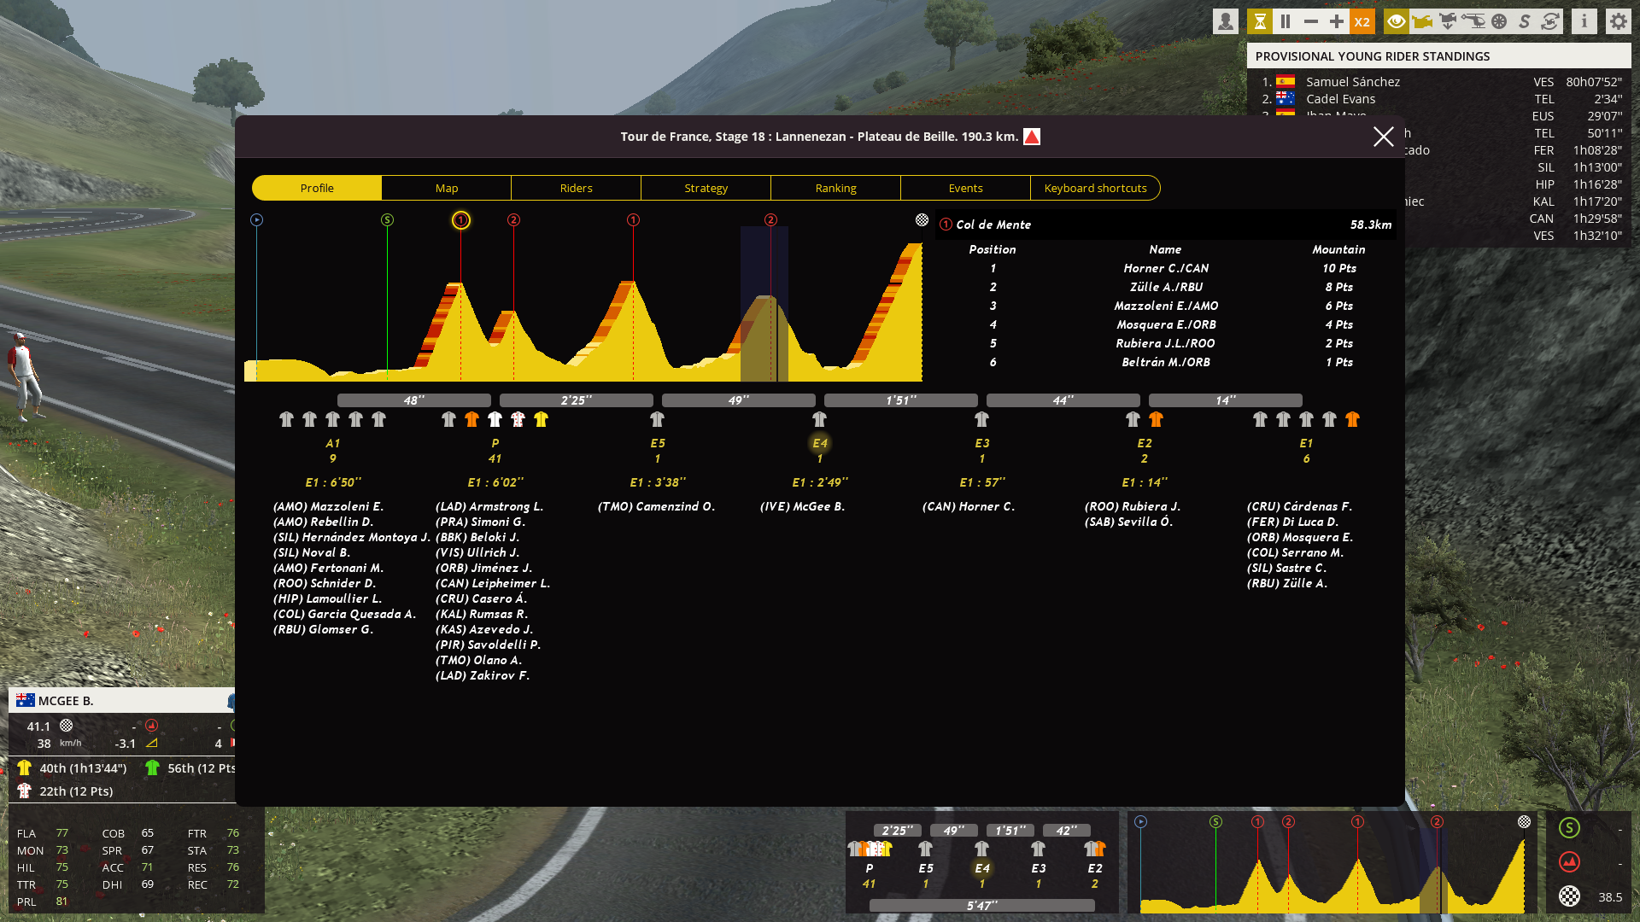The image size is (1640, 922).
Task: Click Horner C./CAN in mountain ranking
Action: coord(1166,268)
